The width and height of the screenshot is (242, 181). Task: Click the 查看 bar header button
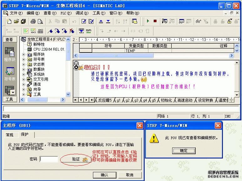(9, 40)
